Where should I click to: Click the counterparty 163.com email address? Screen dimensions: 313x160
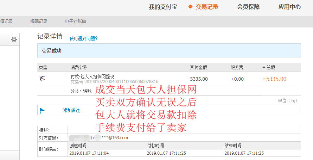pos(114,138)
